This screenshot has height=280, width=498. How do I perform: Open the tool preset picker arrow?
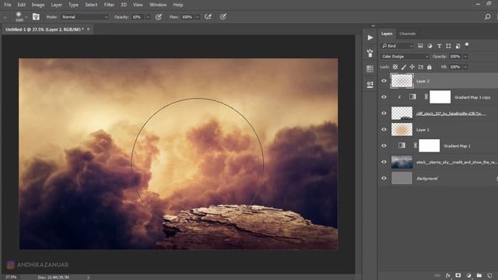[x=5, y=17]
